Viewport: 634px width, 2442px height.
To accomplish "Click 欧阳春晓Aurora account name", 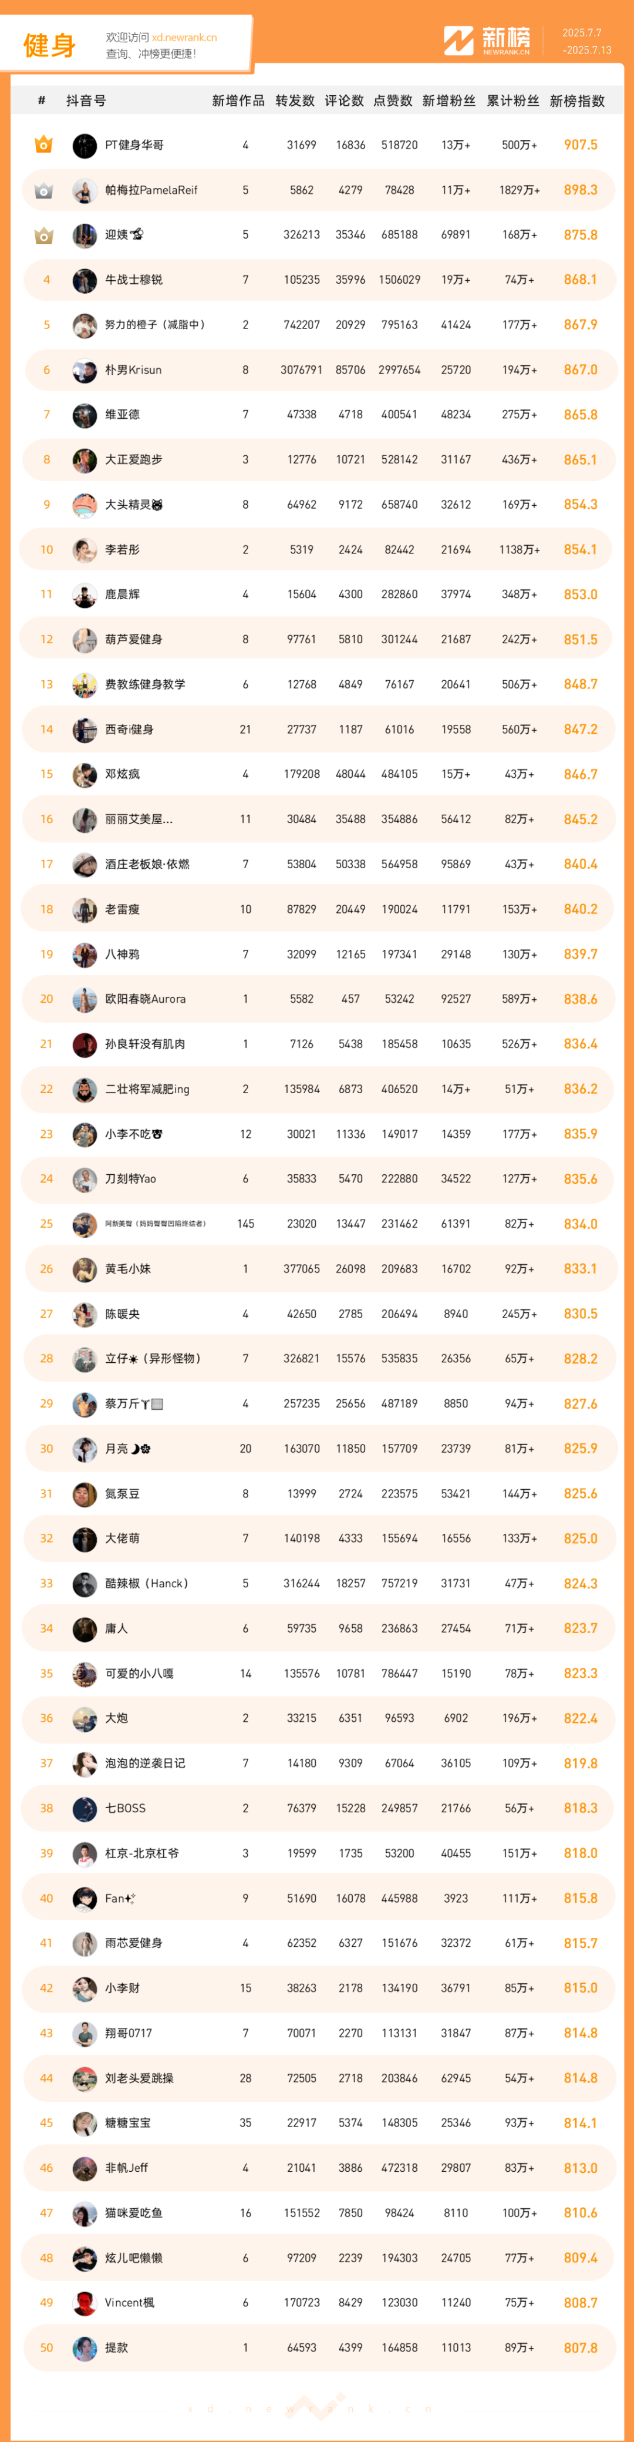I will [145, 999].
